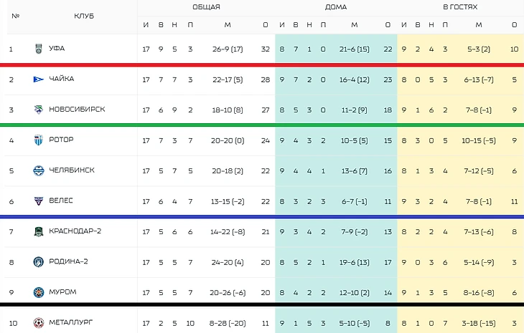Open the УФА team link

57,49
